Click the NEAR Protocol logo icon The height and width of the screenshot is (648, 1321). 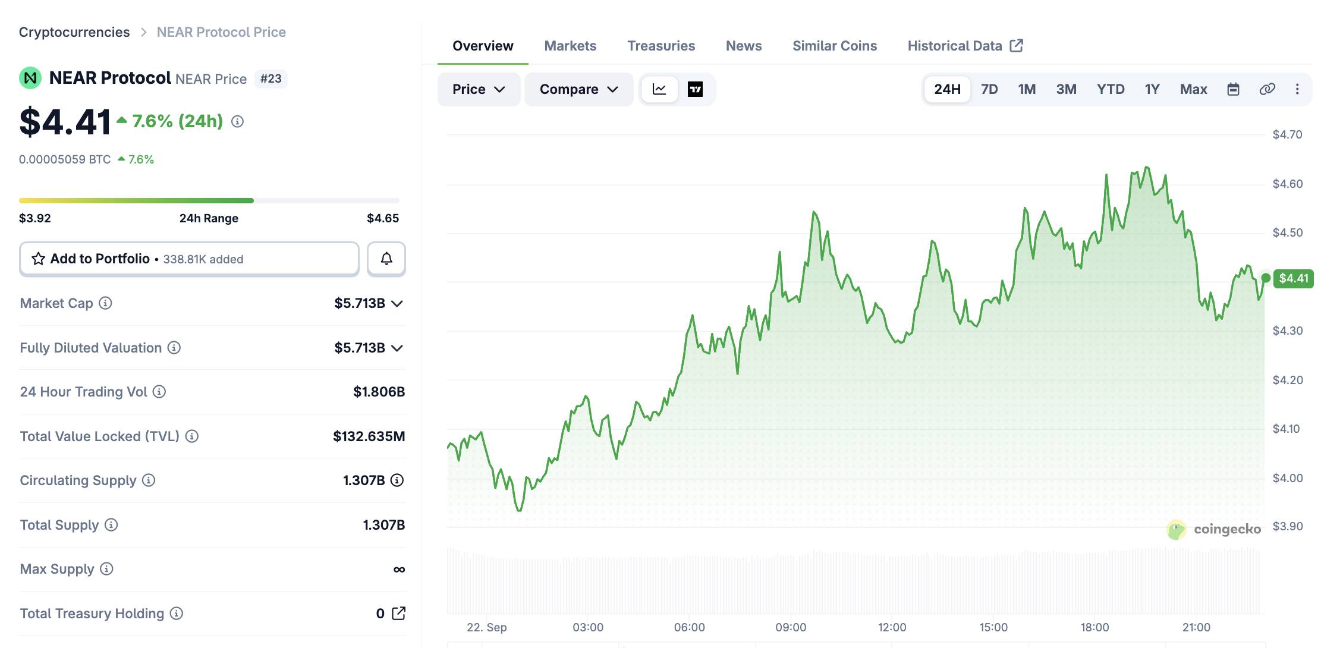30,78
